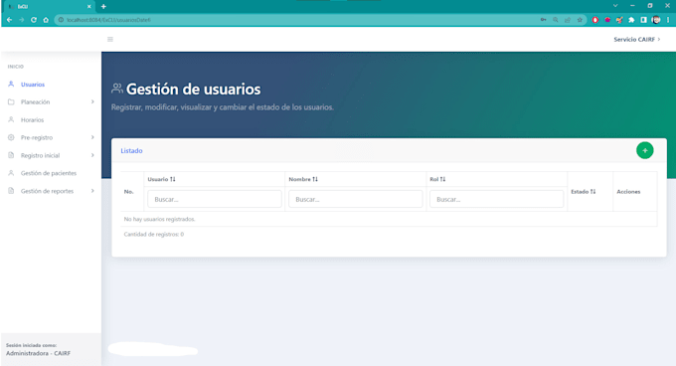Click the address bar URL
676x366 pixels.
[108, 20]
